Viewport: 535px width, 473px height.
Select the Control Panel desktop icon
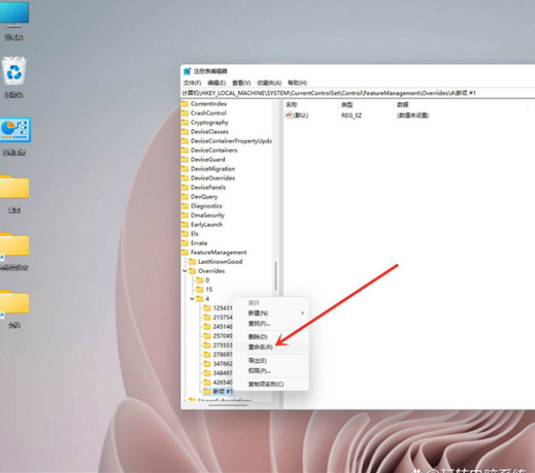(14, 131)
